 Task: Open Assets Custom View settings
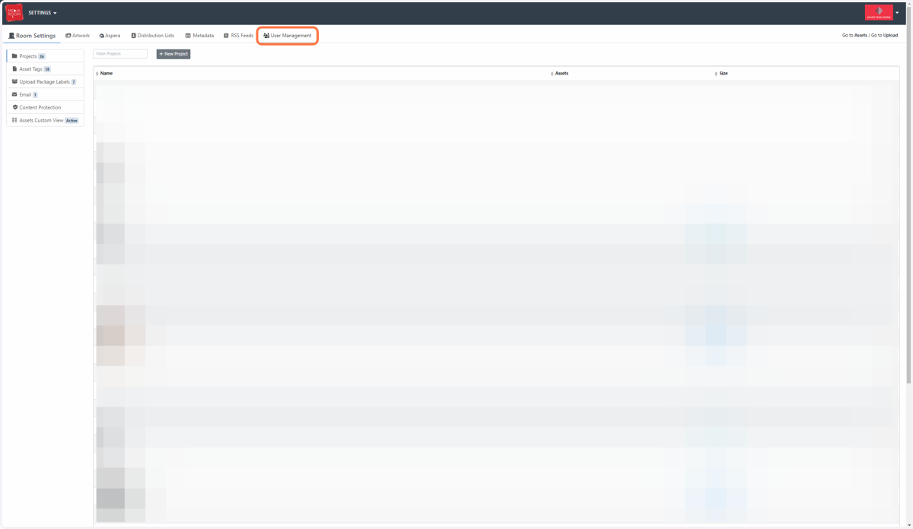(45, 121)
